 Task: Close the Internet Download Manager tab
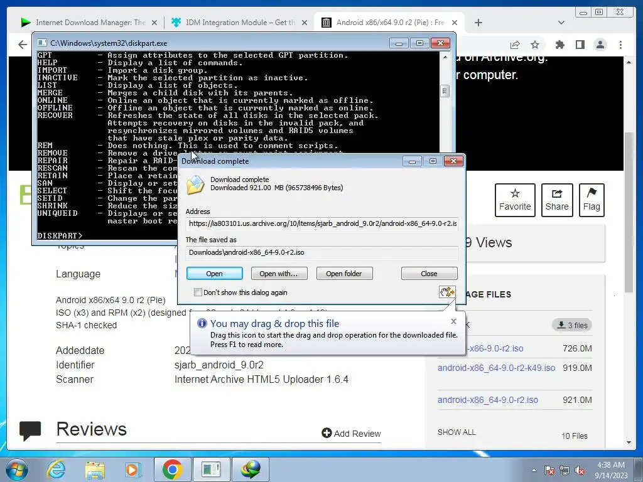[x=154, y=23]
